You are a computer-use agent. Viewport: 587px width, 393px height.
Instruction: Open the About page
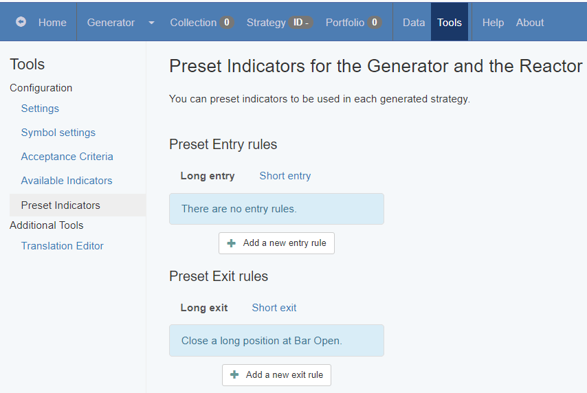point(530,23)
